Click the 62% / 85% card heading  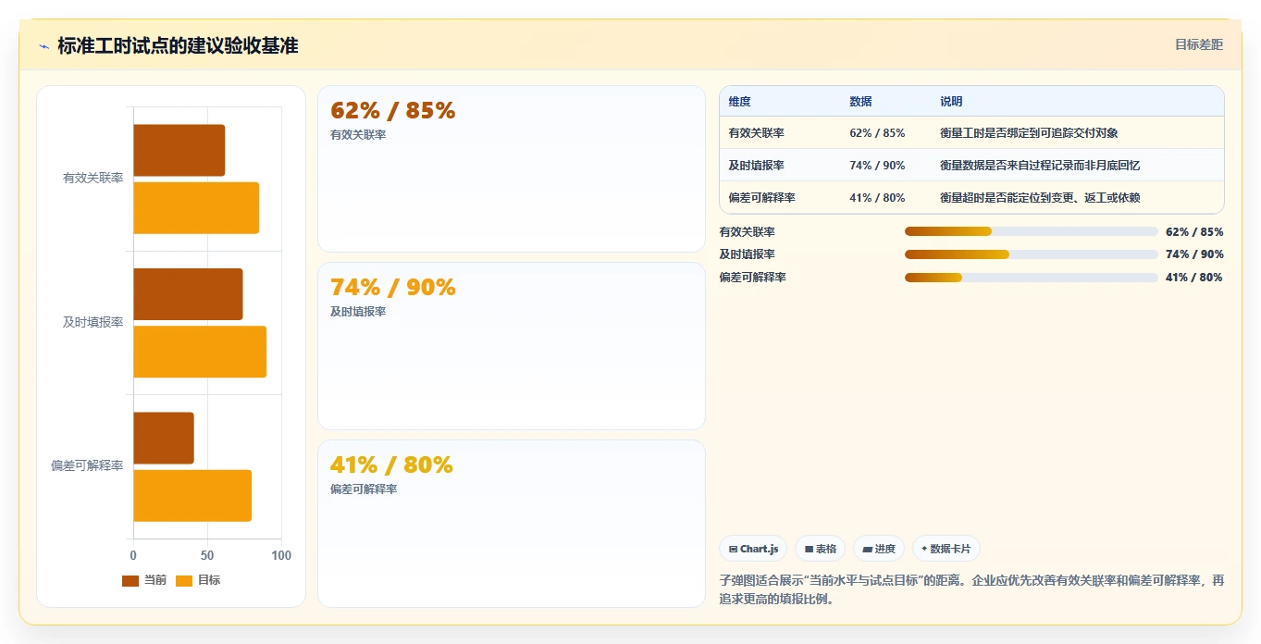(393, 111)
